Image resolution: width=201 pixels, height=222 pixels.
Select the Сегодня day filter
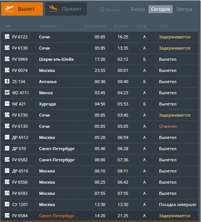click(160, 9)
